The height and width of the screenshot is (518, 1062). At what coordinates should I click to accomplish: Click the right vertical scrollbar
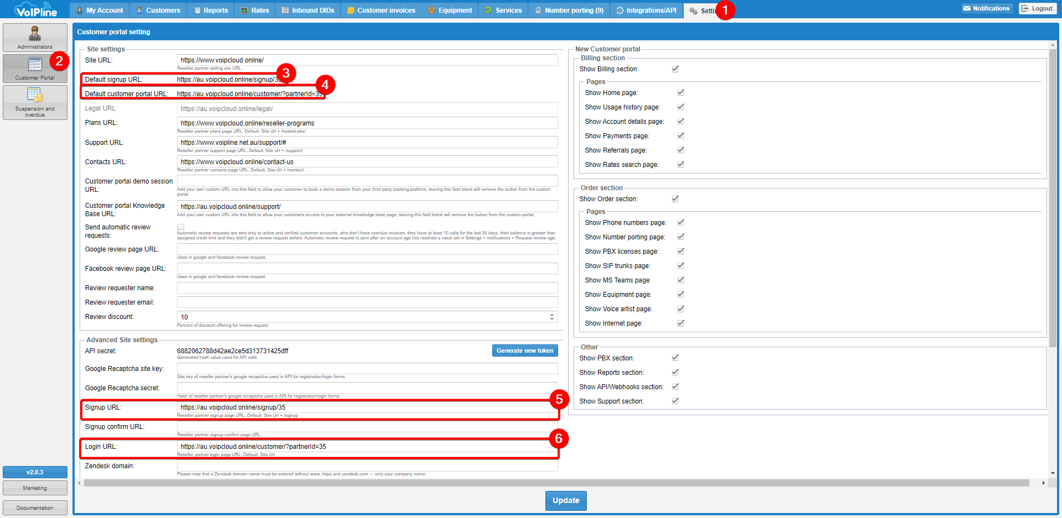pyautogui.click(x=1053, y=198)
